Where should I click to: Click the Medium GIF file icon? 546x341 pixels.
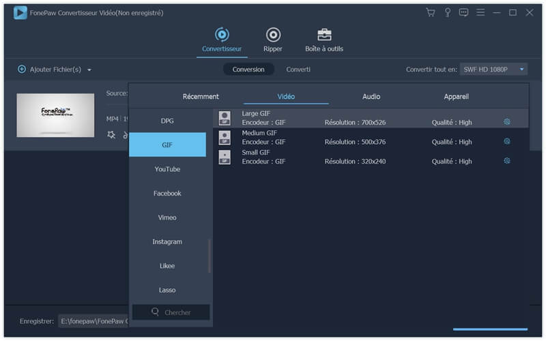point(225,138)
